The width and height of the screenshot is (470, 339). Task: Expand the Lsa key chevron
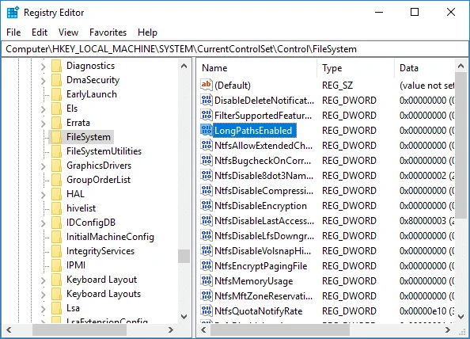44,308
